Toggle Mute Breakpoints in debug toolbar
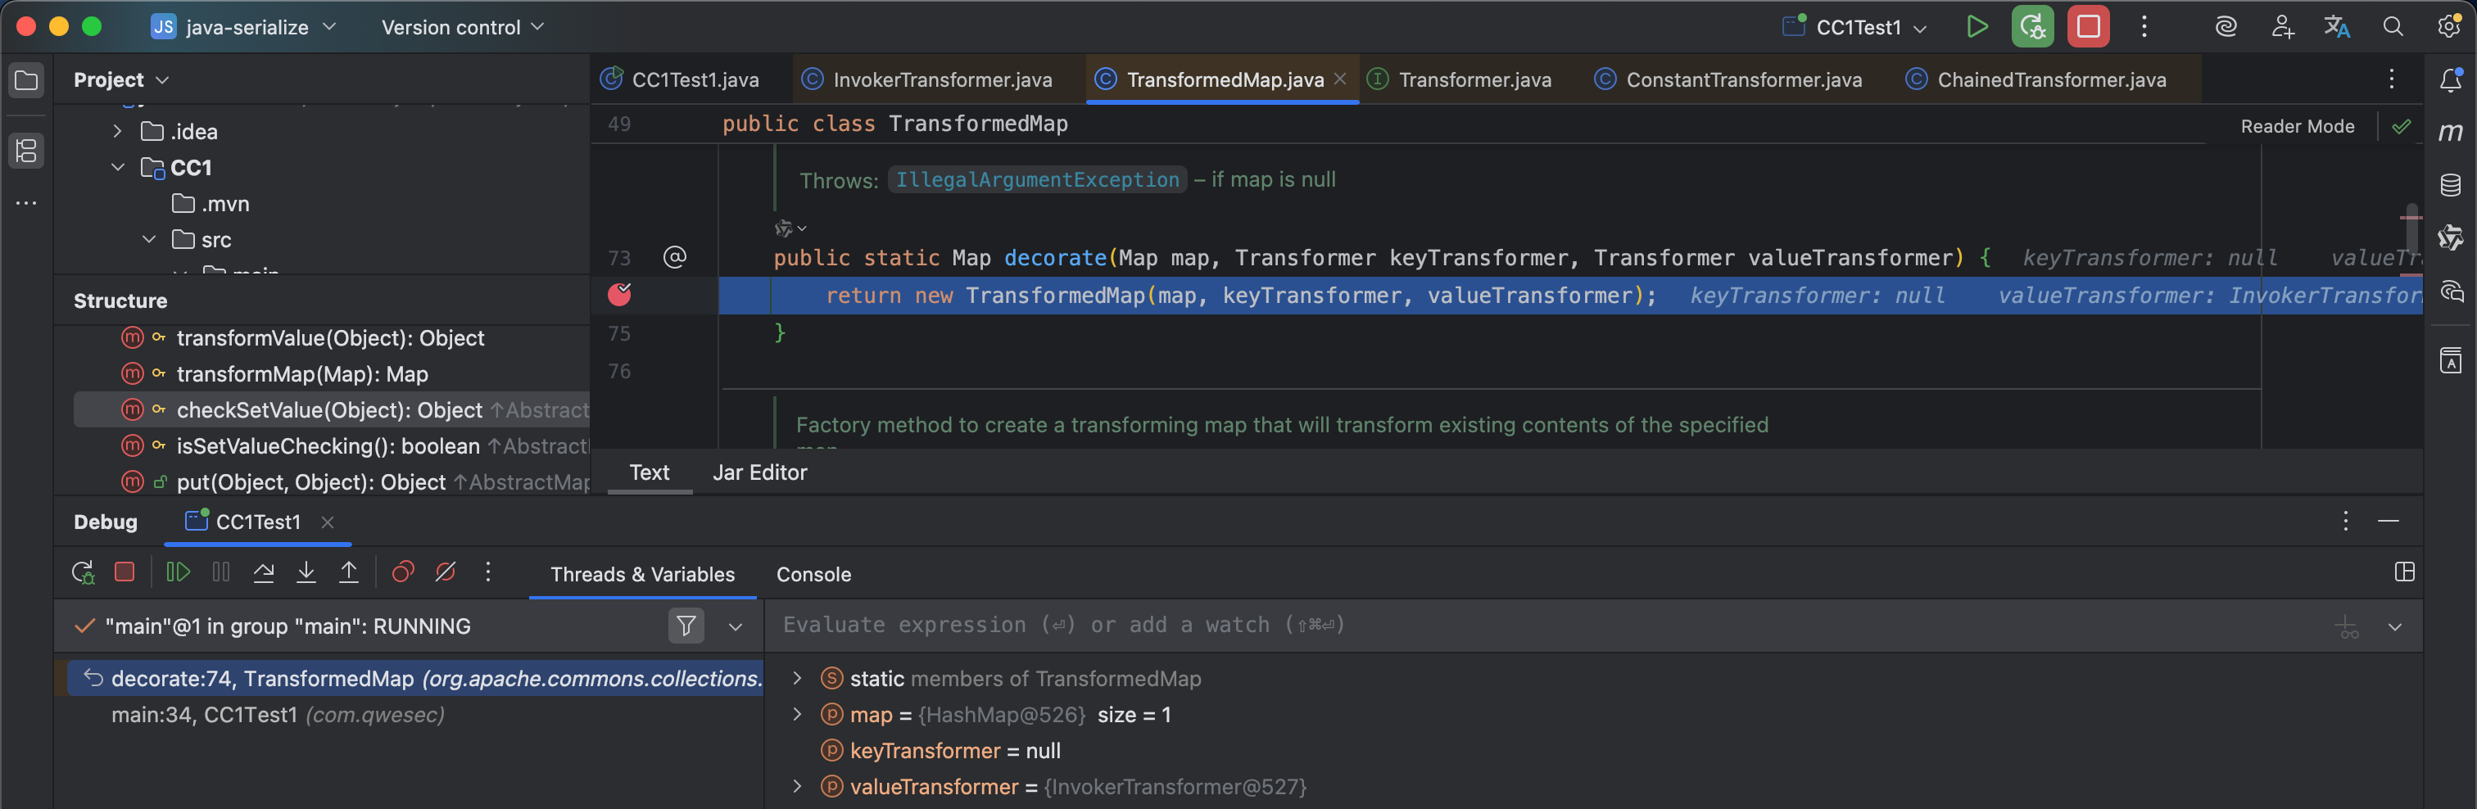 [x=446, y=572]
